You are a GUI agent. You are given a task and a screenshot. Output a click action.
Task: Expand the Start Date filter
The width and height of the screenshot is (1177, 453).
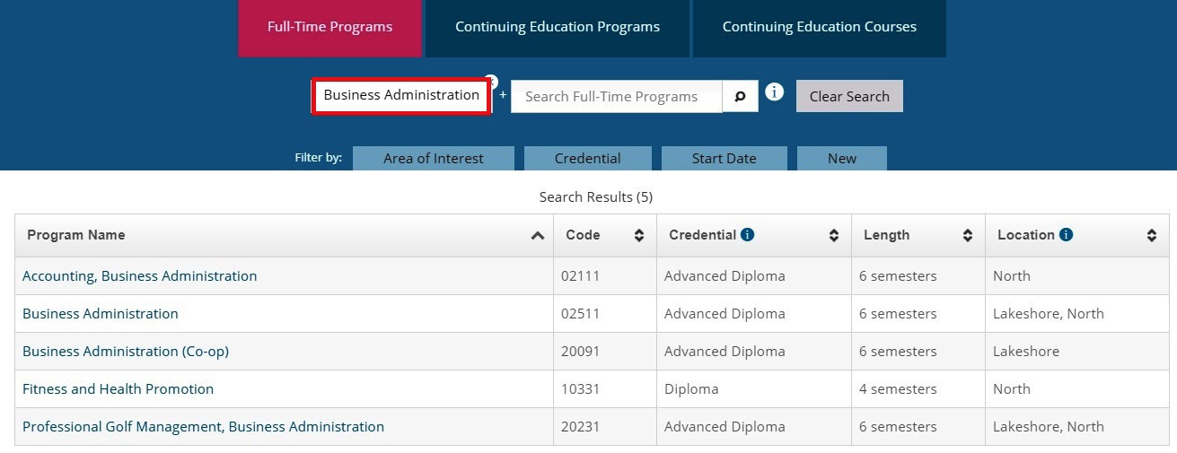724,159
